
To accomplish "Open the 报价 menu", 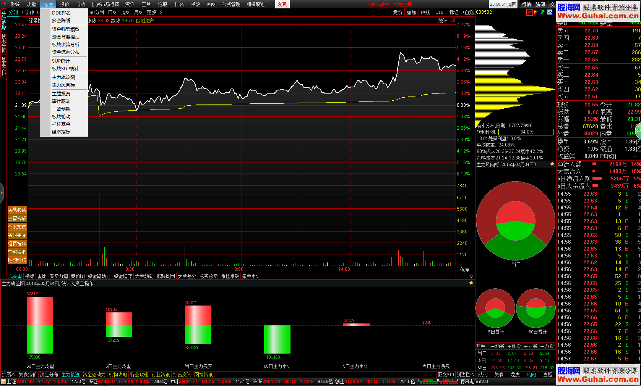I will pyautogui.click(x=65, y=4).
